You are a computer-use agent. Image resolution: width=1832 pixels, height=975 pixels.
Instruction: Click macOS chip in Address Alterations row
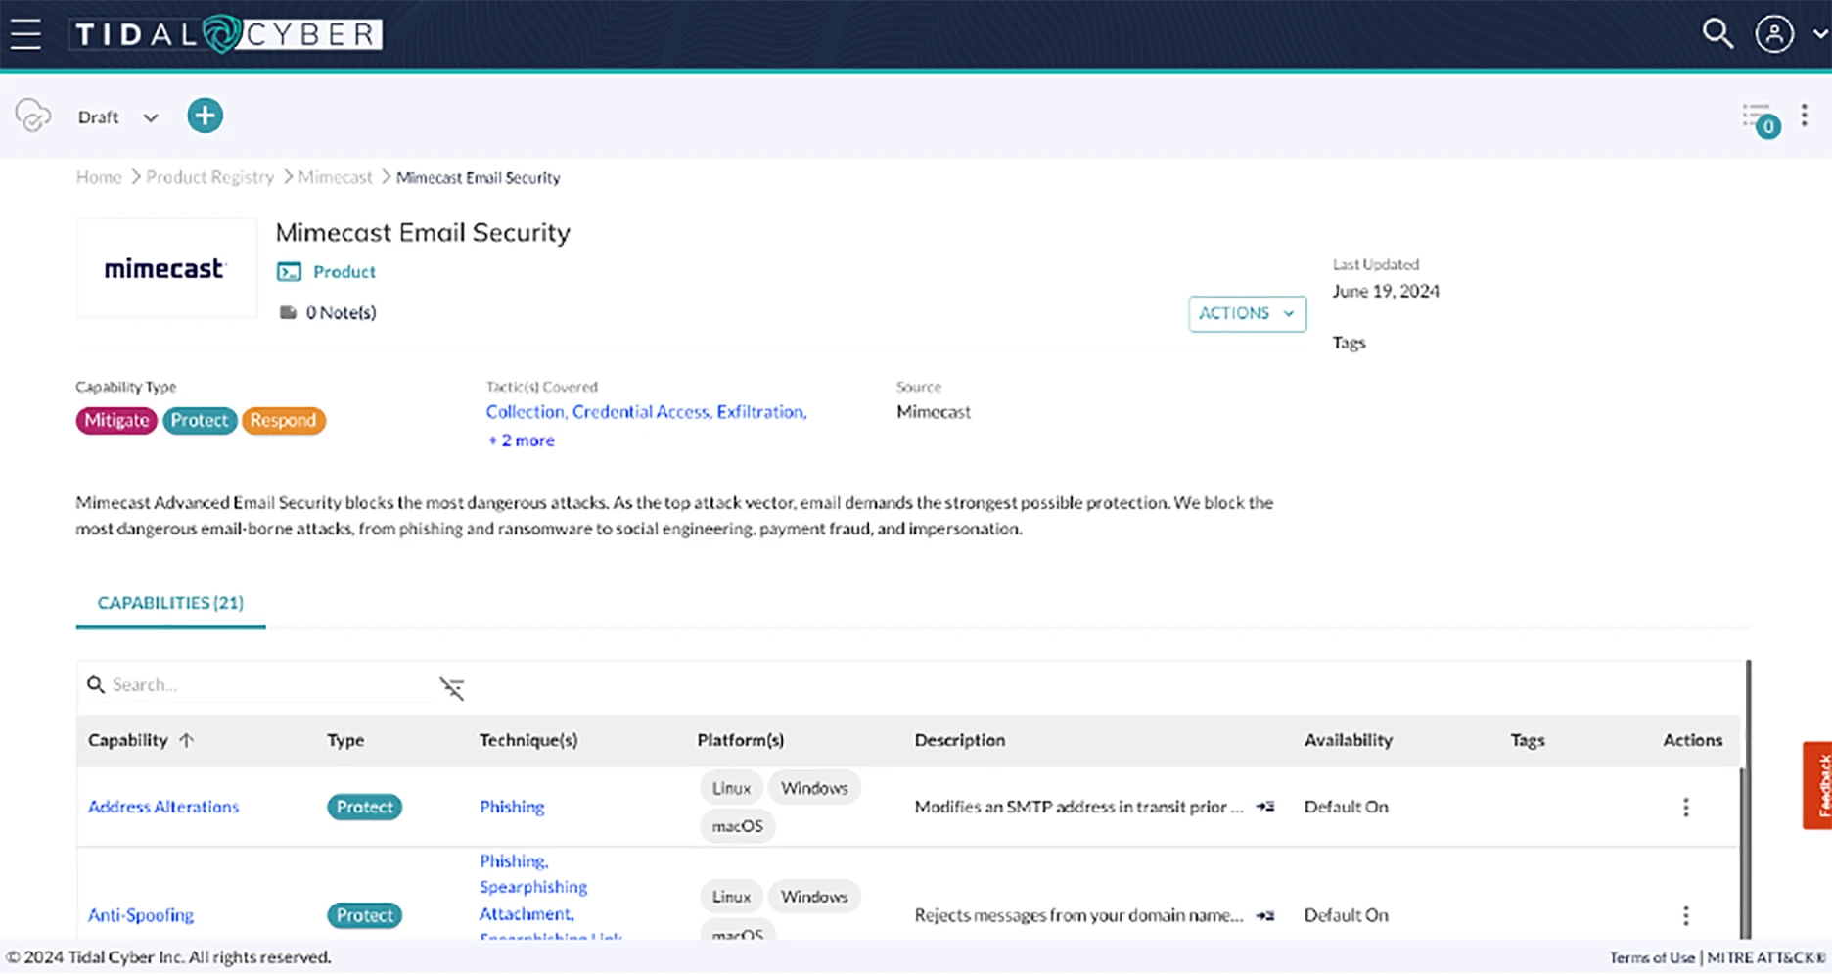click(738, 826)
